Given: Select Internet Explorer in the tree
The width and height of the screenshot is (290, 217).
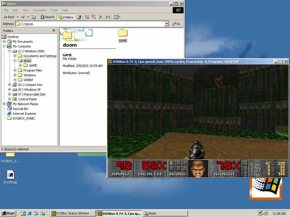Looking at the screenshot, I should 24,114.
